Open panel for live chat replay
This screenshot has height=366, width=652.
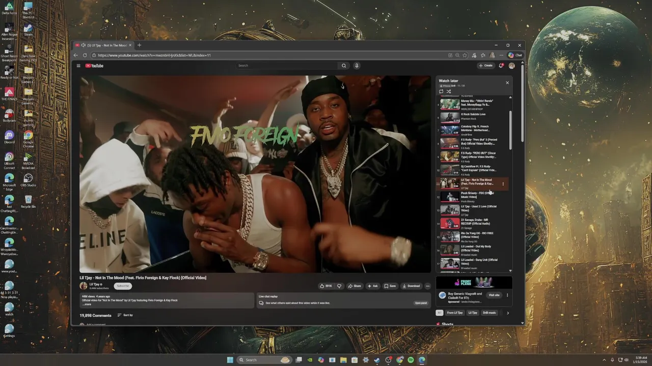(421, 303)
